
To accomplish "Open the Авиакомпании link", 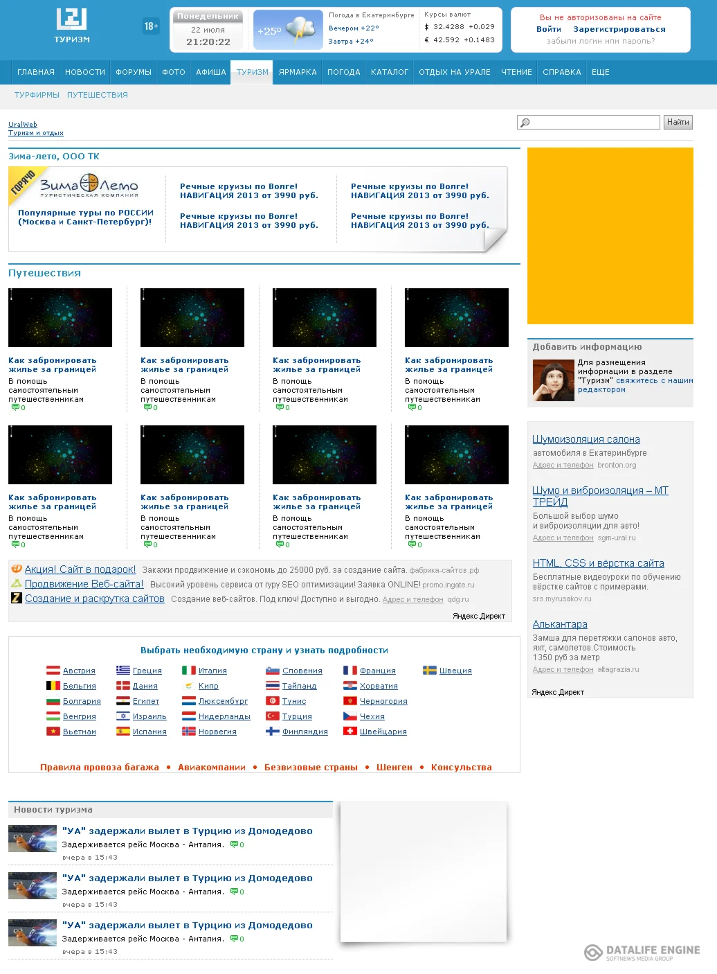I will 212,767.
